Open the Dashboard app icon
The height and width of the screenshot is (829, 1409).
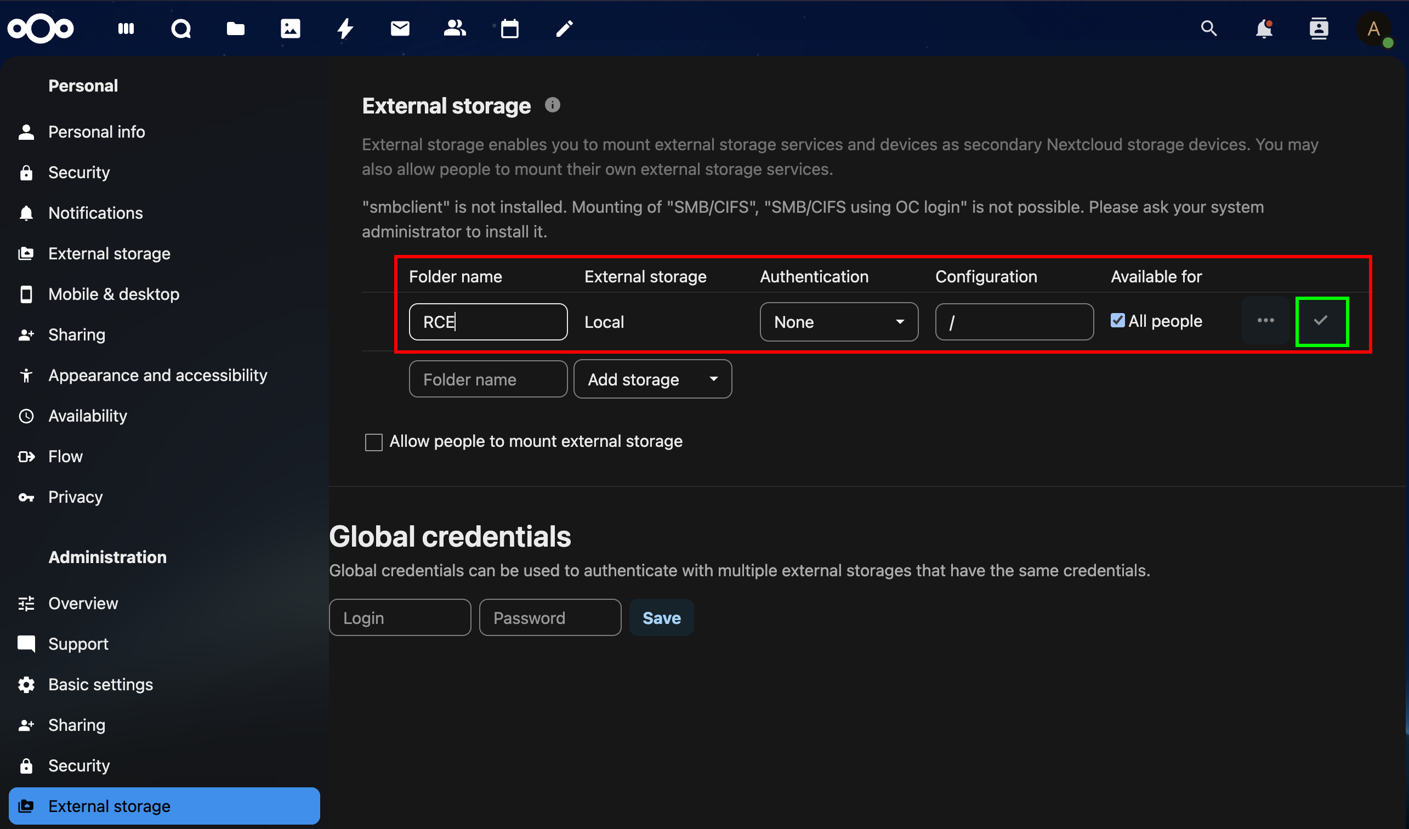(126, 29)
